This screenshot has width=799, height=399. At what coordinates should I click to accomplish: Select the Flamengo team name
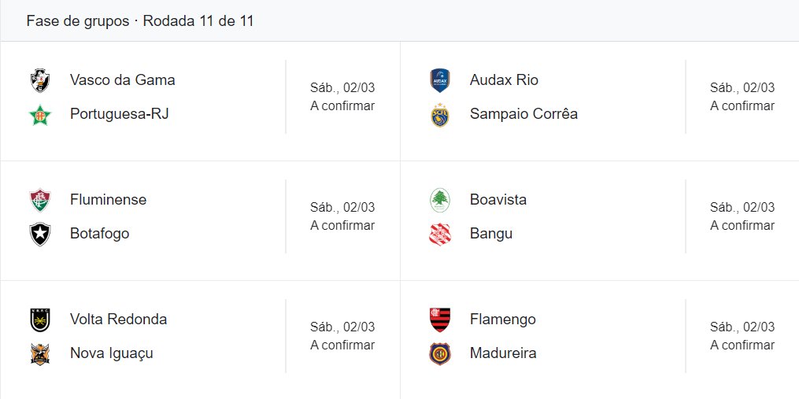point(503,320)
